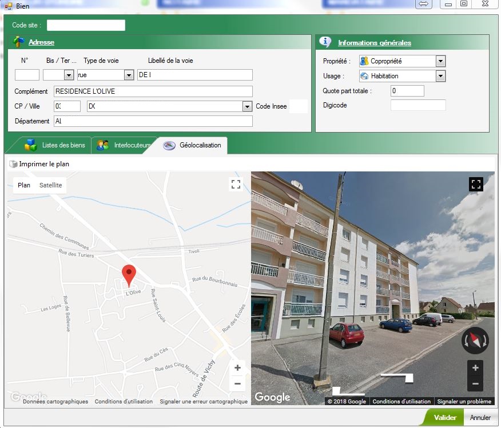Expand the Propriété dropdown
Image resolution: width=501 pixels, height=428 pixels.
[x=440, y=61]
